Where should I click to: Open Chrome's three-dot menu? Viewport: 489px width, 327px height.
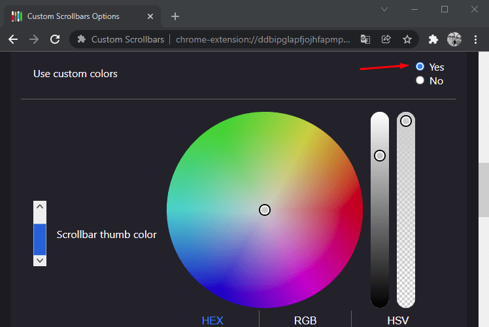click(x=475, y=39)
